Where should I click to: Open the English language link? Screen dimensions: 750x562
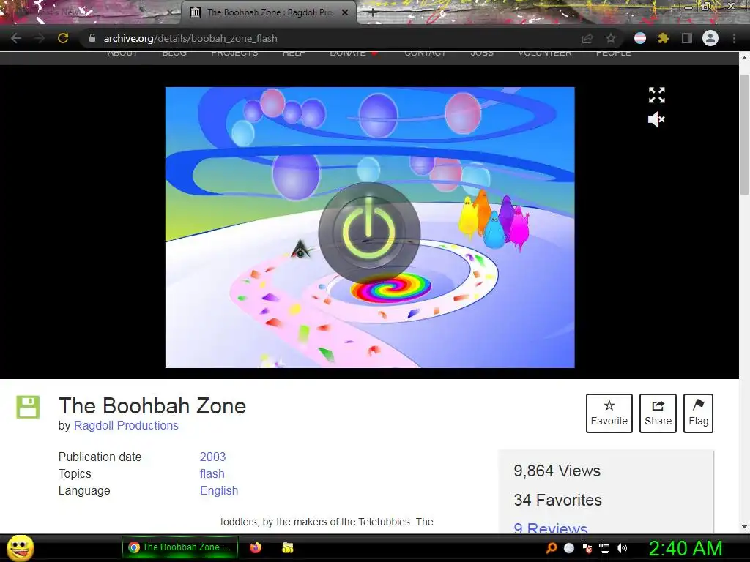(218, 491)
